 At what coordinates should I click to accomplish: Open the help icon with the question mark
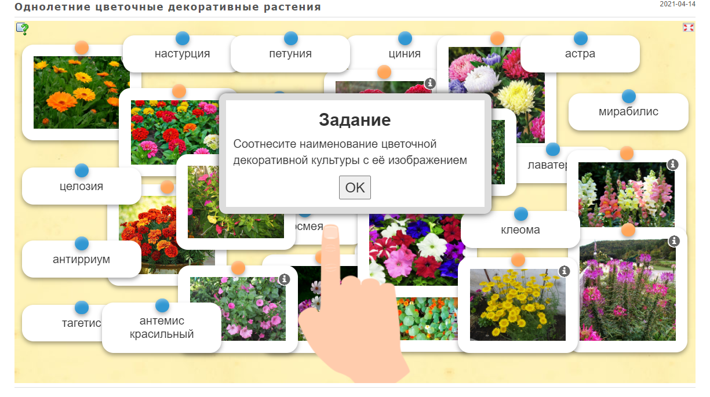pyautogui.click(x=23, y=29)
